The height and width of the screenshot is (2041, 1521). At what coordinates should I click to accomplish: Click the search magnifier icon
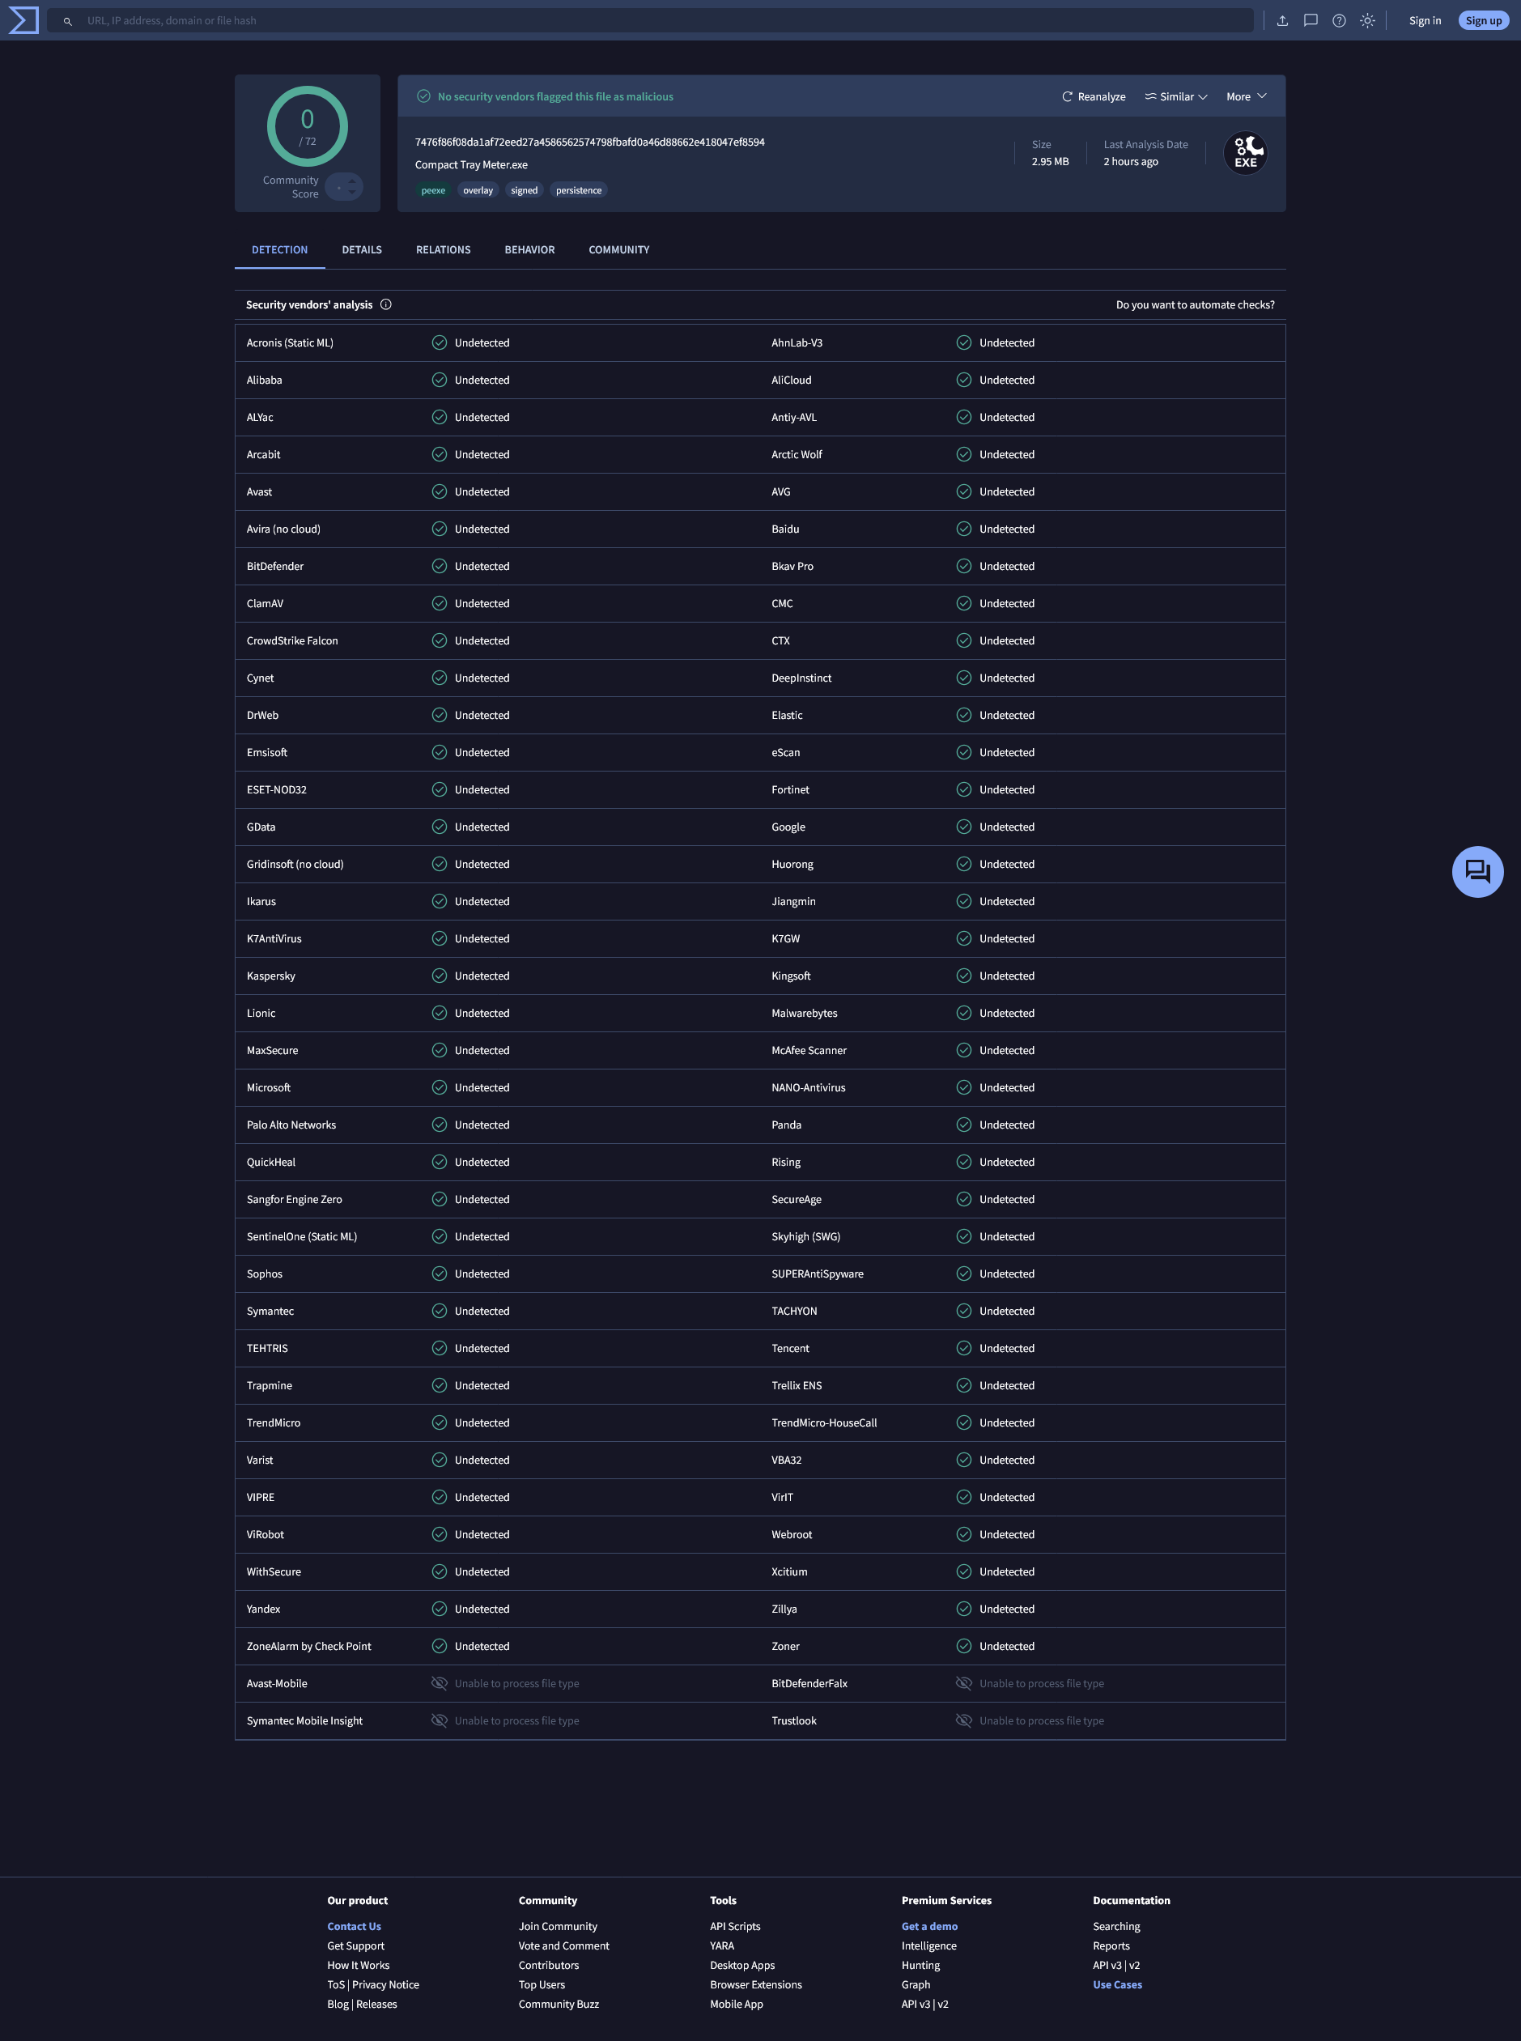tap(67, 21)
